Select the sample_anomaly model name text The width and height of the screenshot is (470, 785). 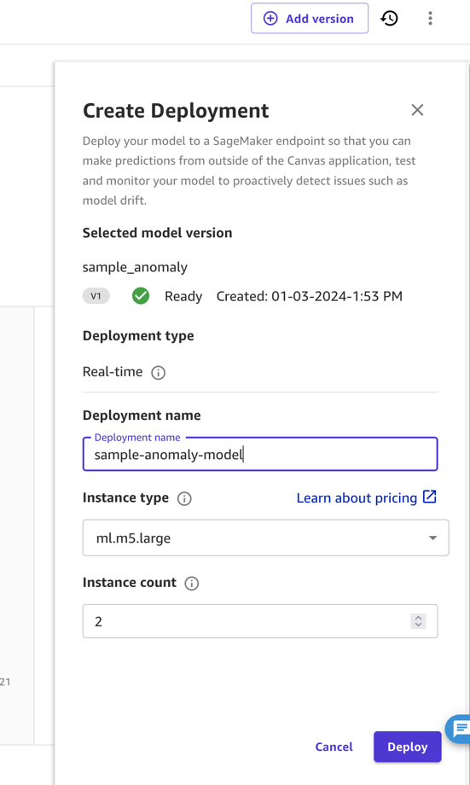click(x=135, y=267)
